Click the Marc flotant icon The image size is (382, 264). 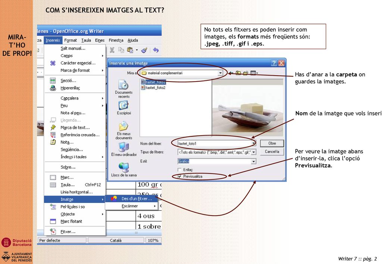pos(53,221)
